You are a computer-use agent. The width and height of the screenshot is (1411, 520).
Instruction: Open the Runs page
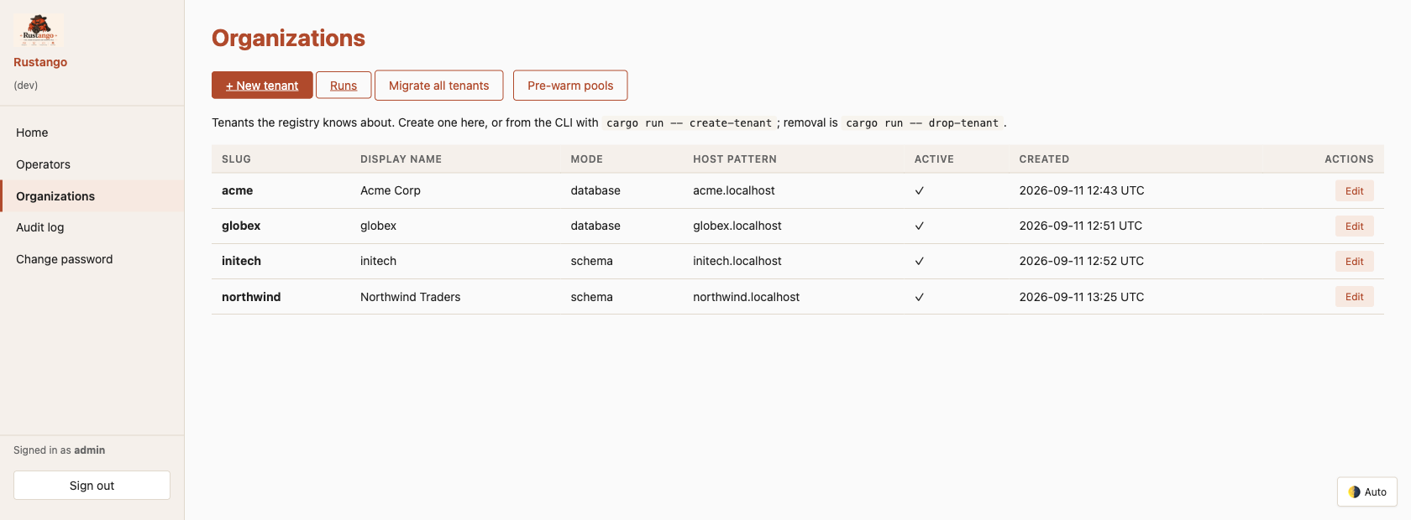pos(344,86)
